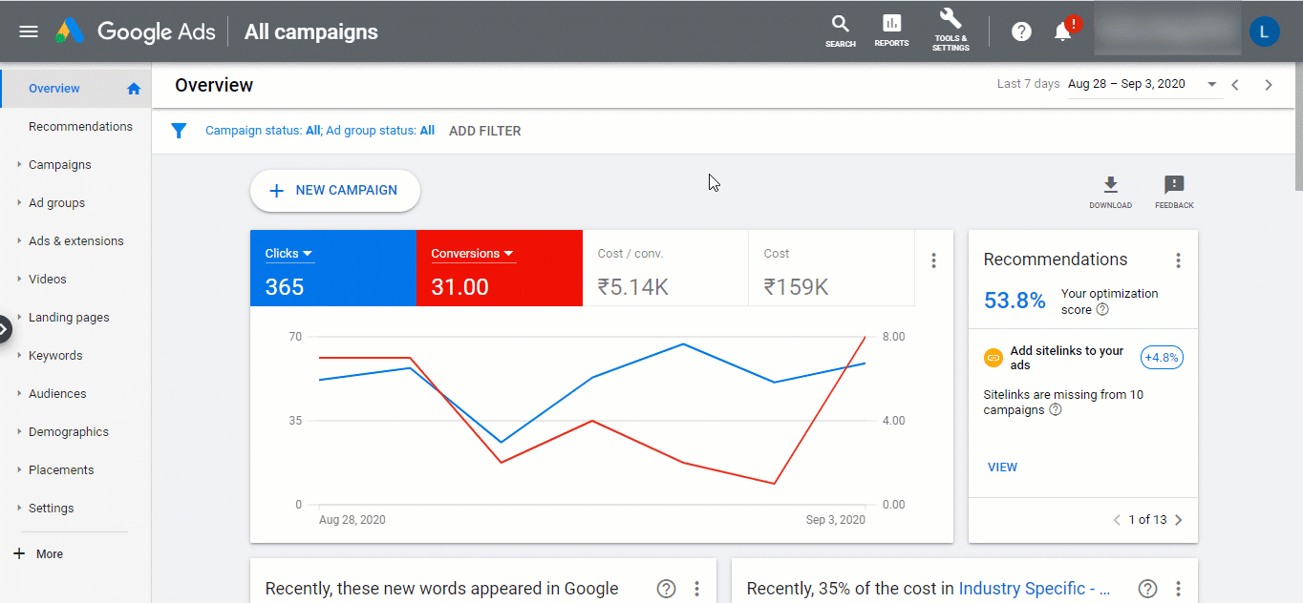The height and width of the screenshot is (603, 1303).
Task: Click the Google account avatar
Action: tap(1264, 31)
